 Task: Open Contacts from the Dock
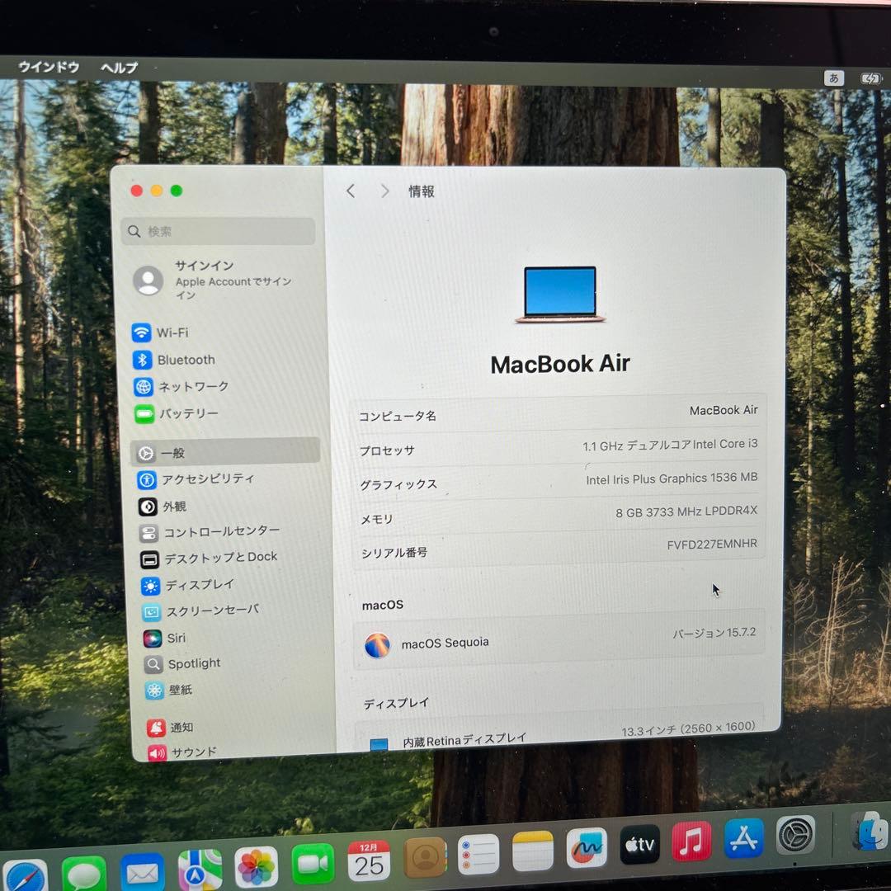tap(425, 857)
